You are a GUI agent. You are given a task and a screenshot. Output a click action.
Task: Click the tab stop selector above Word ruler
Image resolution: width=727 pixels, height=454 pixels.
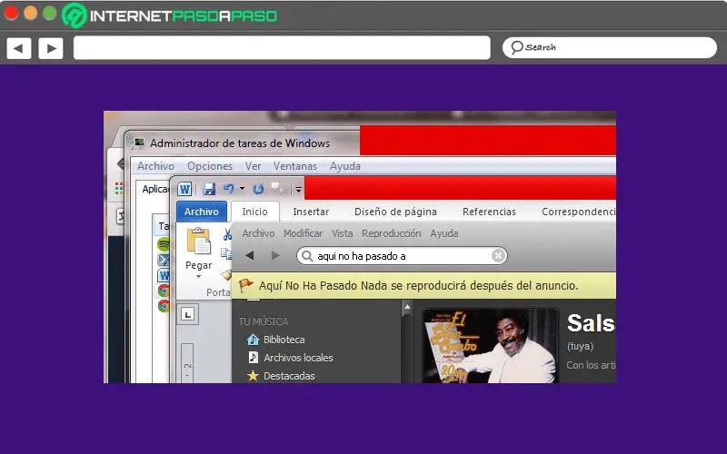tap(188, 314)
